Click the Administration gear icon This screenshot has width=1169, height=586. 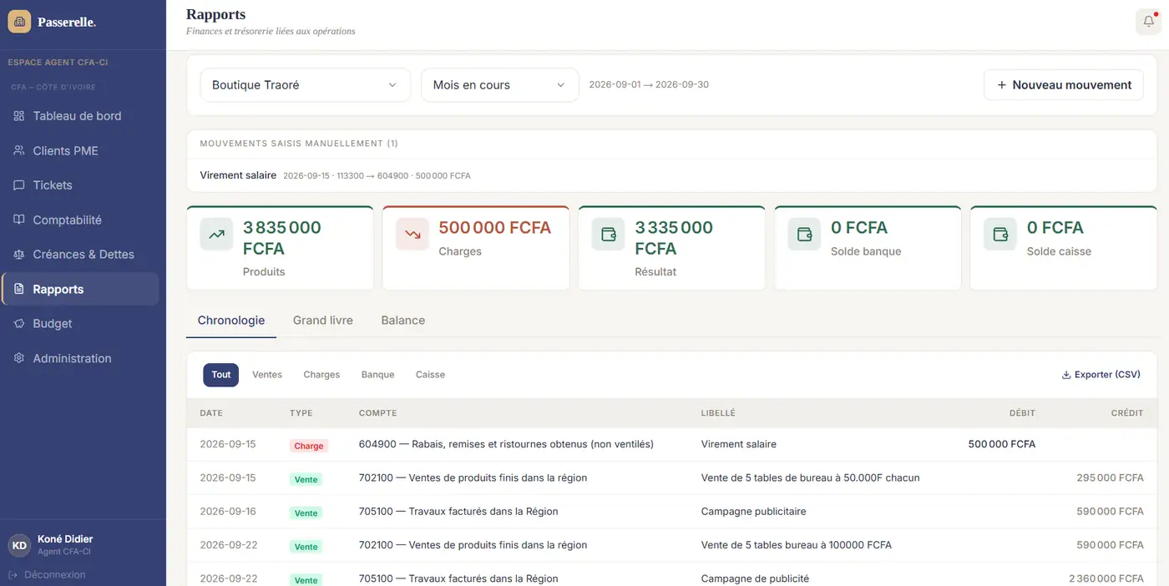(19, 359)
